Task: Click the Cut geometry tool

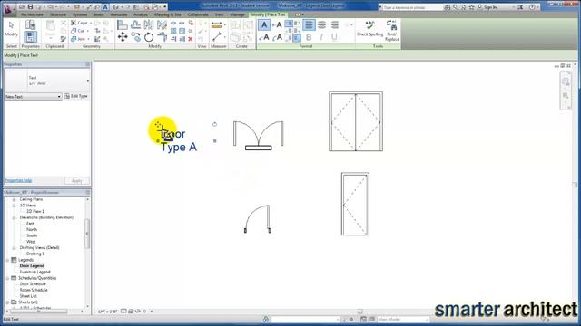Action: (78, 31)
